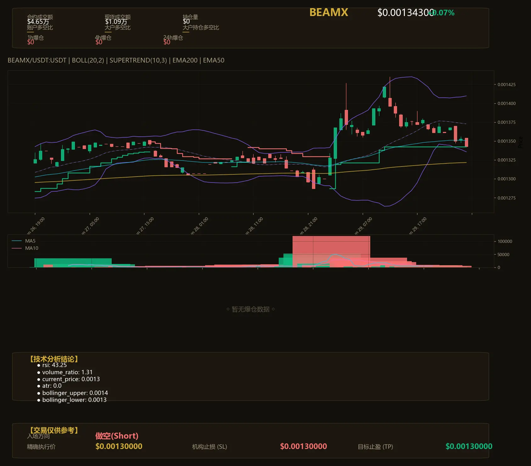This screenshot has height=466, width=531.
Task: Click the 0.001375 price axis label
Action: pyautogui.click(x=506, y=122)
